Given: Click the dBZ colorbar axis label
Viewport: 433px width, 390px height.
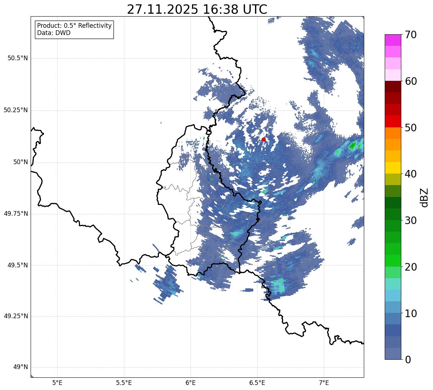Looking at the screenshot, I should 424,197.
